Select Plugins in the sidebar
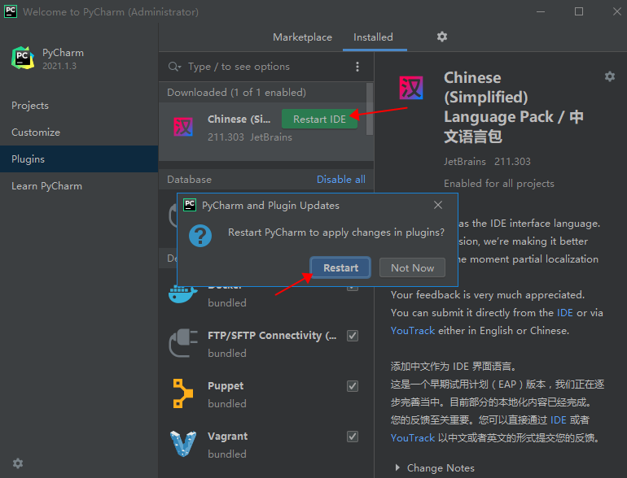The height and width of the screenshot is (478, 627). tap(79, 159)
